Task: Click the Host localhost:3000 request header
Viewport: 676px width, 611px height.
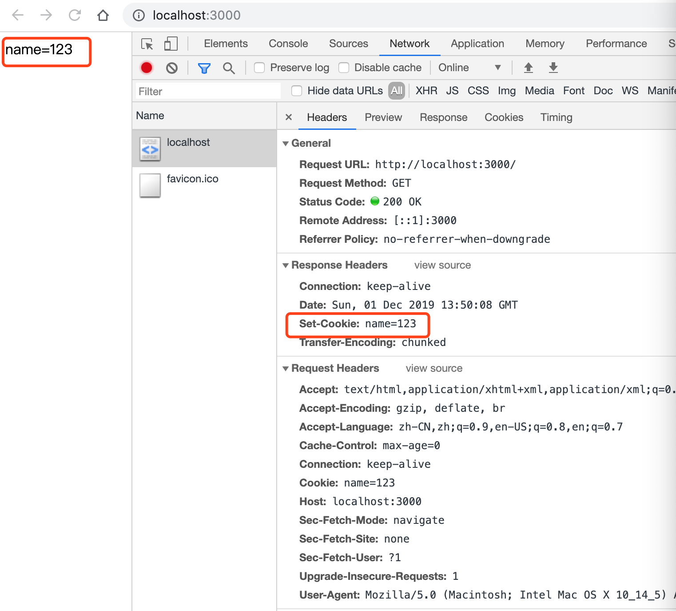Action: pos(360,502)
